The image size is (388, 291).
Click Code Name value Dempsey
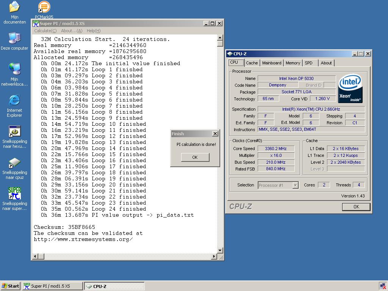tap(277, 85)
